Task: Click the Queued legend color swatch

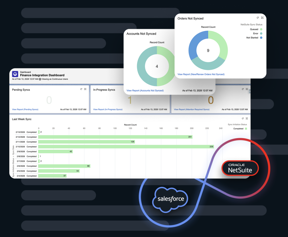Action: [261, 29]
